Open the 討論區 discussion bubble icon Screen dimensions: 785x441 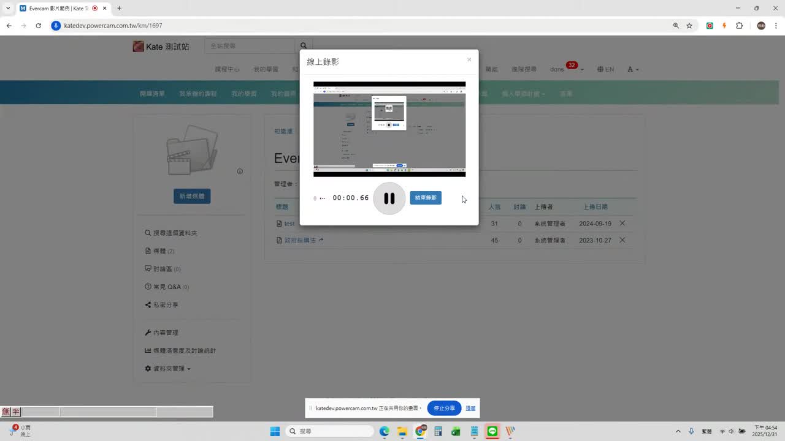(x=148, y=268)
